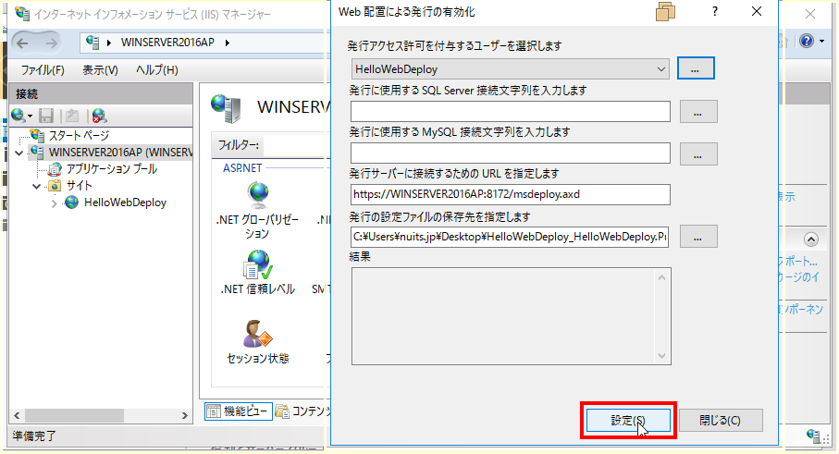
Task: Click the dialog help question mark button
Action: (715, 11)
